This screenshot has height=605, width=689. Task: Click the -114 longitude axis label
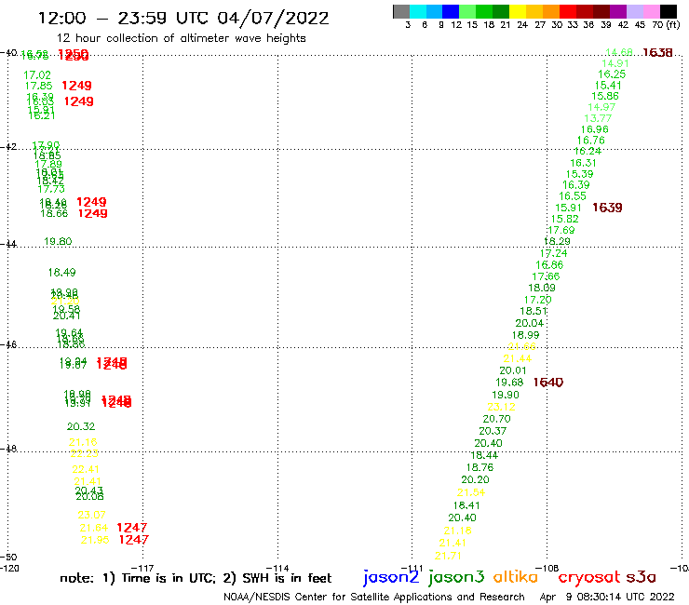pyautogui.click(x=277, y=568)
